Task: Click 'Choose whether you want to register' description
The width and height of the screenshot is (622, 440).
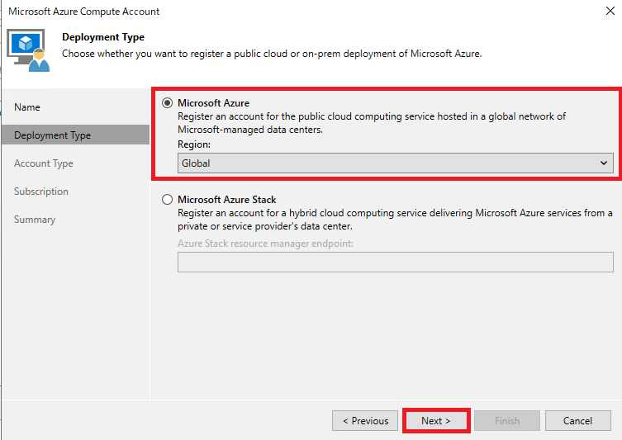Action: click(272, 54)
